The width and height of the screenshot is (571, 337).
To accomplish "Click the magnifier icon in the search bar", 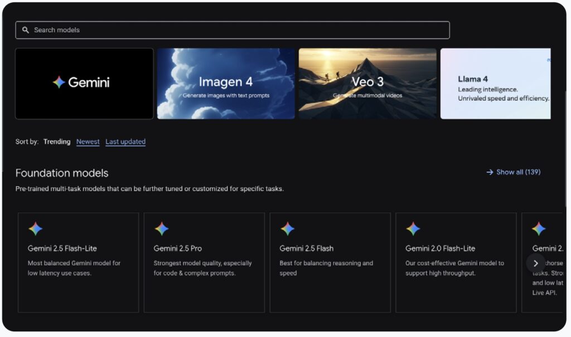I will point(26,30).
